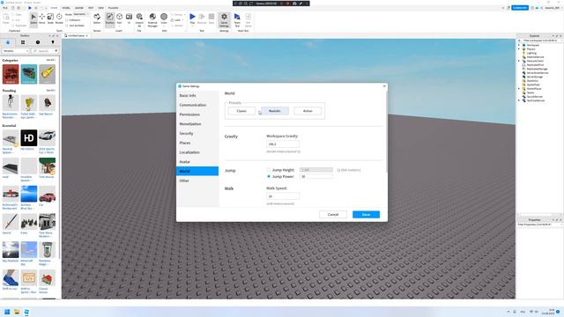Click Workspace icon in Explorer
The image size is (564, 317).
tap(524, 45)
